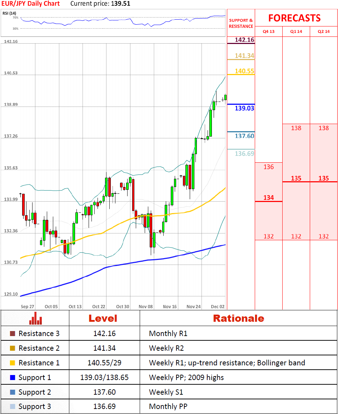Click the Support 3 light-blue swatch

coord(13,406)
